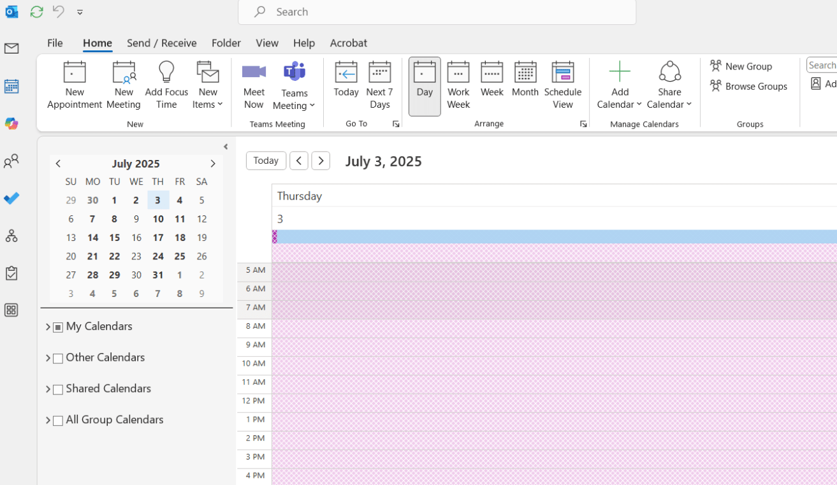Click the Send/Receive sync icon in title bar

(36, 11)
